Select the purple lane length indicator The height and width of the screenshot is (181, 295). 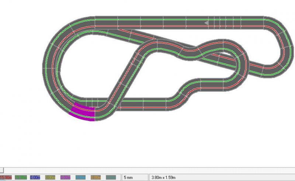65,177
